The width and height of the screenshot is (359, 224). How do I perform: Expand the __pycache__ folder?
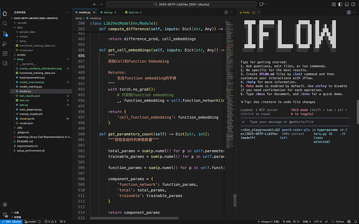[28, 64]
